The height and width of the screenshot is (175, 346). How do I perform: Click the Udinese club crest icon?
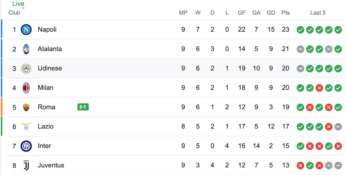26,68
